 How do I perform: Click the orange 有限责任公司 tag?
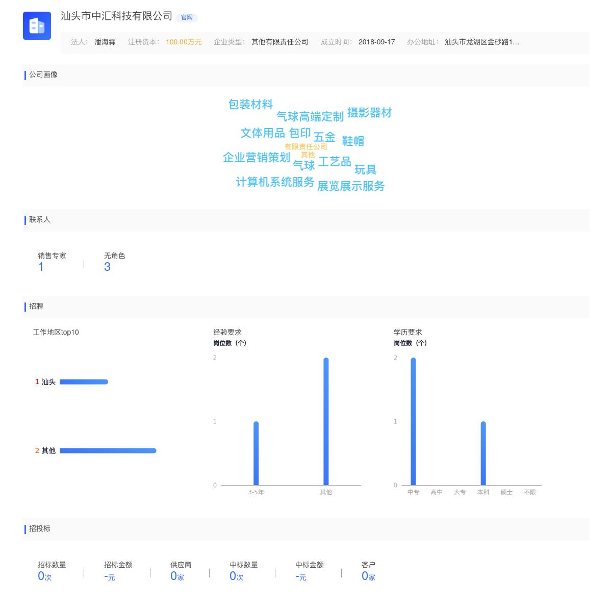pos(305,146)
